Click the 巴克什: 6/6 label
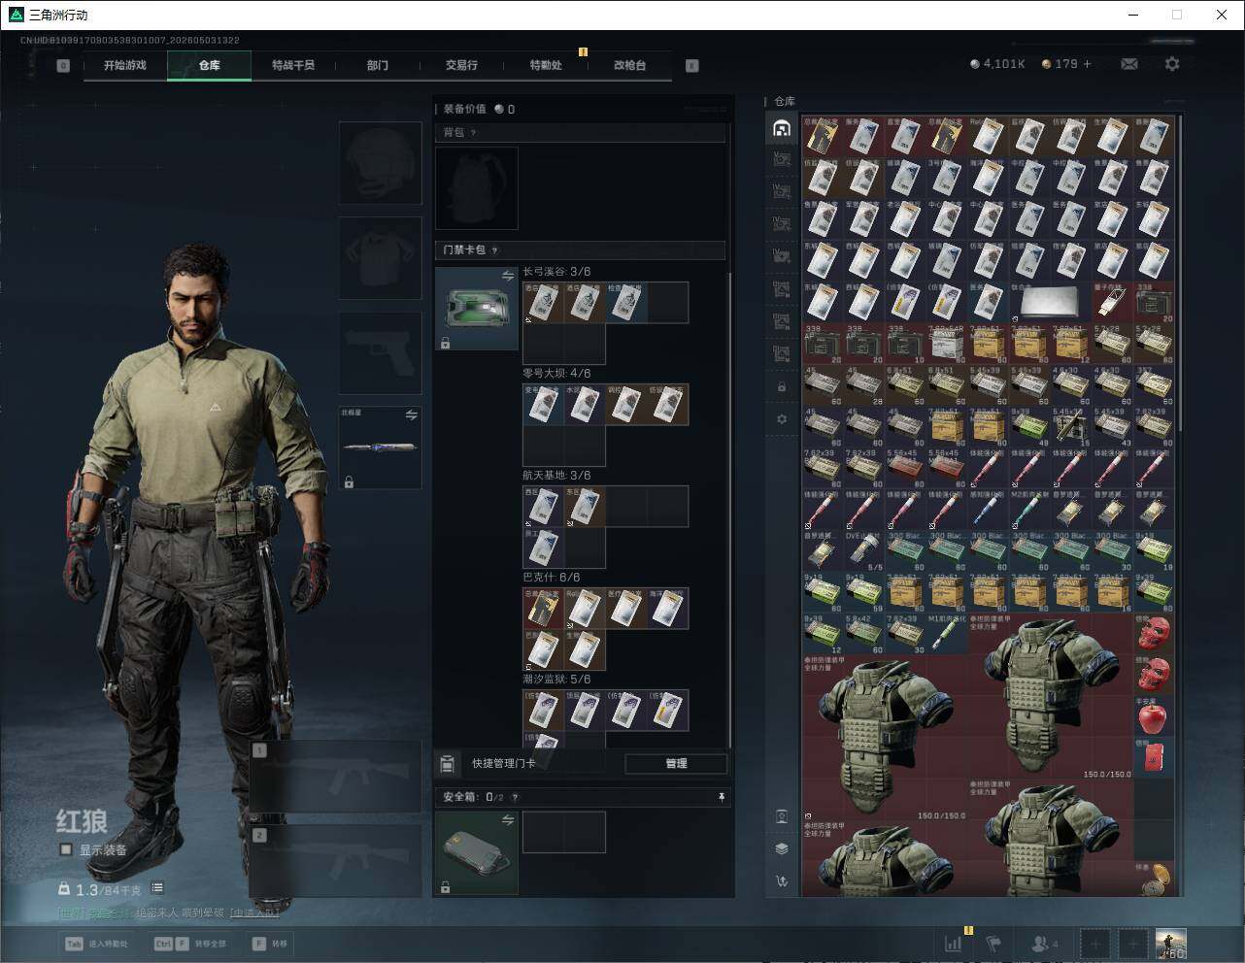1245x963 pixels. [552, 578]
